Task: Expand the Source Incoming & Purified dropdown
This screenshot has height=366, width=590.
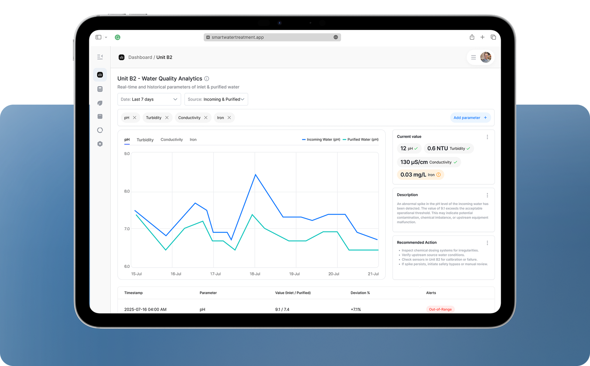Action: coord(216,99)
